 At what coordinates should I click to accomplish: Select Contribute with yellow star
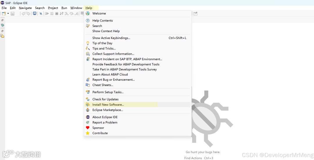point(138,133)
